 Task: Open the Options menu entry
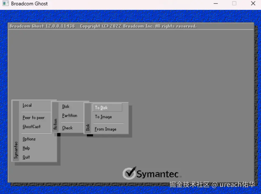[29, 139]
